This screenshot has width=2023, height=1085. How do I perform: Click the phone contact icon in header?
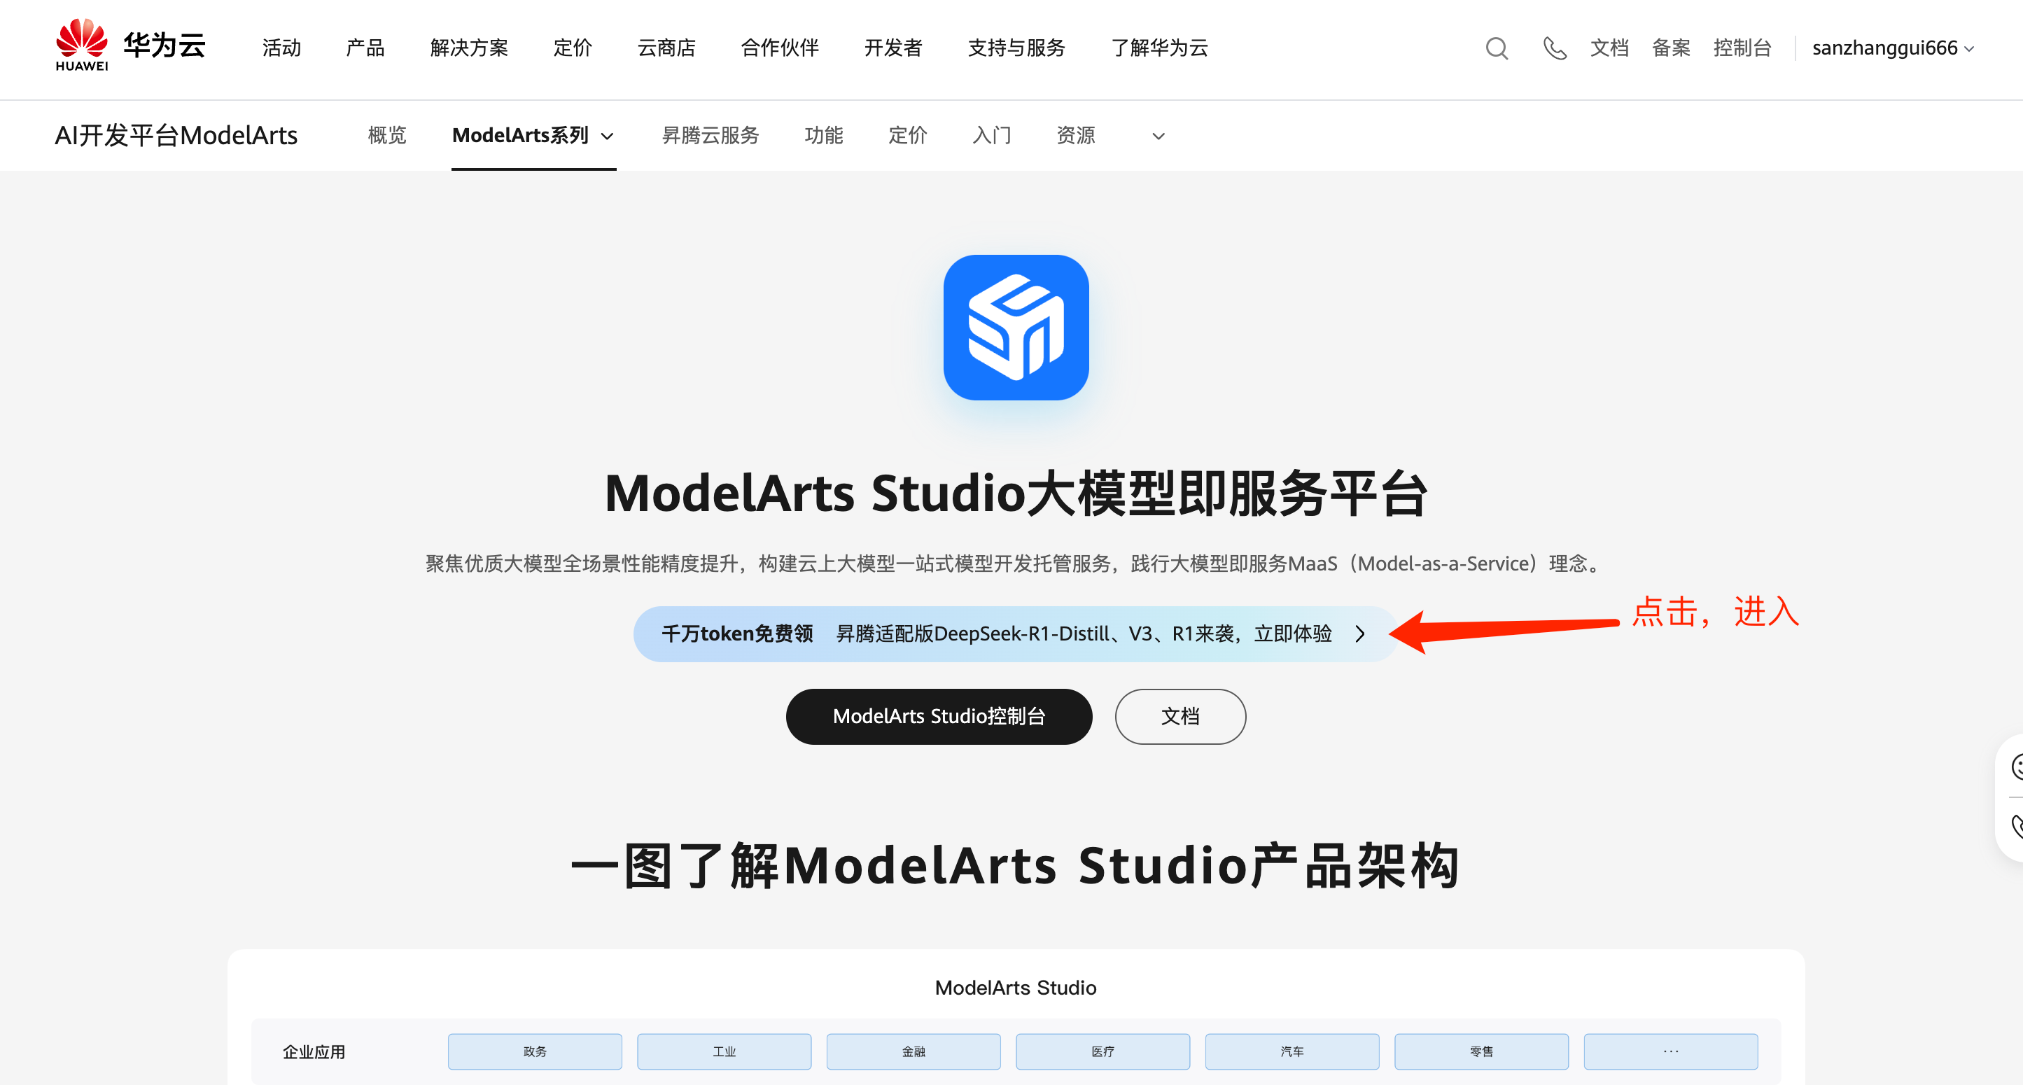click(1554, 49)
